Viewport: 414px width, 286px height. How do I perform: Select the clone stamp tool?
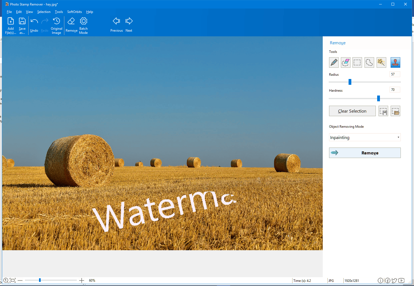click(x=395, y=62)
